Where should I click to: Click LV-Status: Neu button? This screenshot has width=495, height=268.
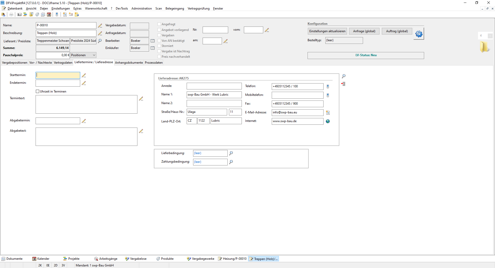(366, 55)
